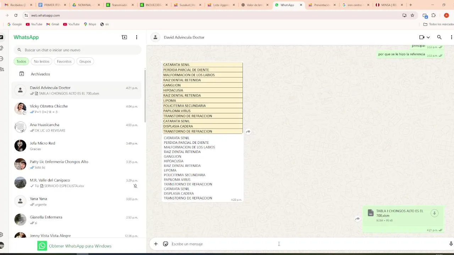Open the yellow diagnosis table image
Image resolution: width=454 pixels, height=255 pixels.
(203, 98)
